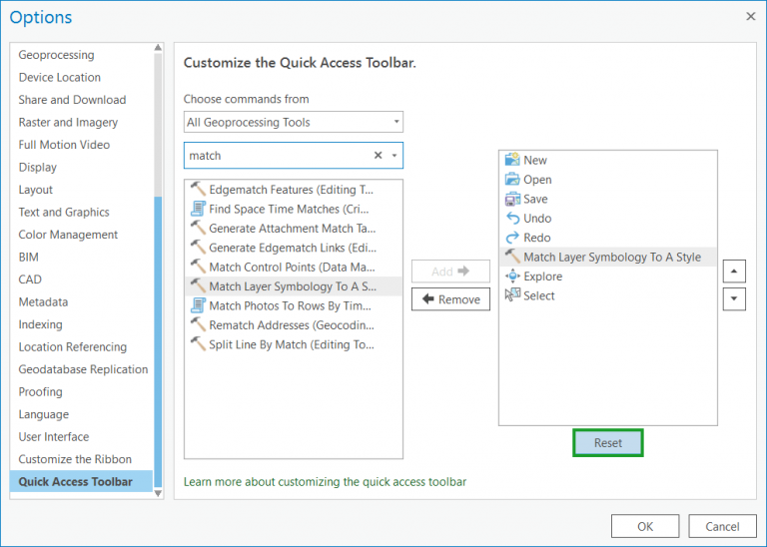Clear the match search text

coord(378,156)
